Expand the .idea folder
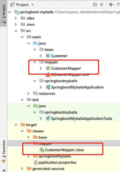120x172 pixels. click(16, 18)
